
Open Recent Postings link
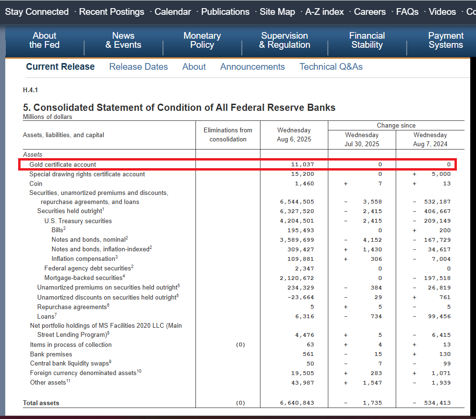click(111, 12)
